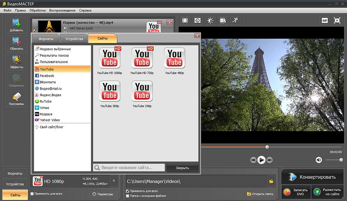Open the playback speed runner icon
The height and width of the screenshot is (201, 347).
pos(235,20)
